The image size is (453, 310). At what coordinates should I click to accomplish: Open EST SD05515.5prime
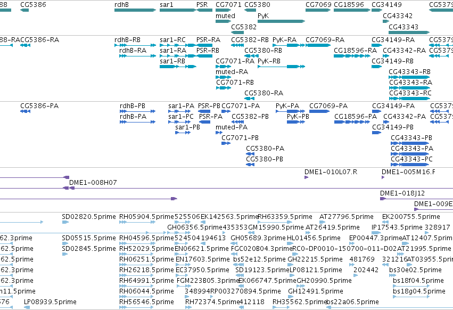(89, 238)
